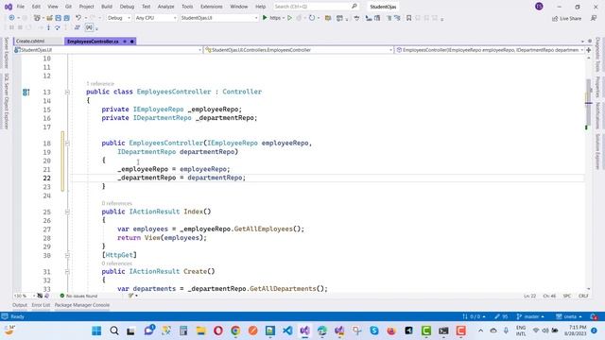
Task: Open the Build menu
Action: point(107,7)
